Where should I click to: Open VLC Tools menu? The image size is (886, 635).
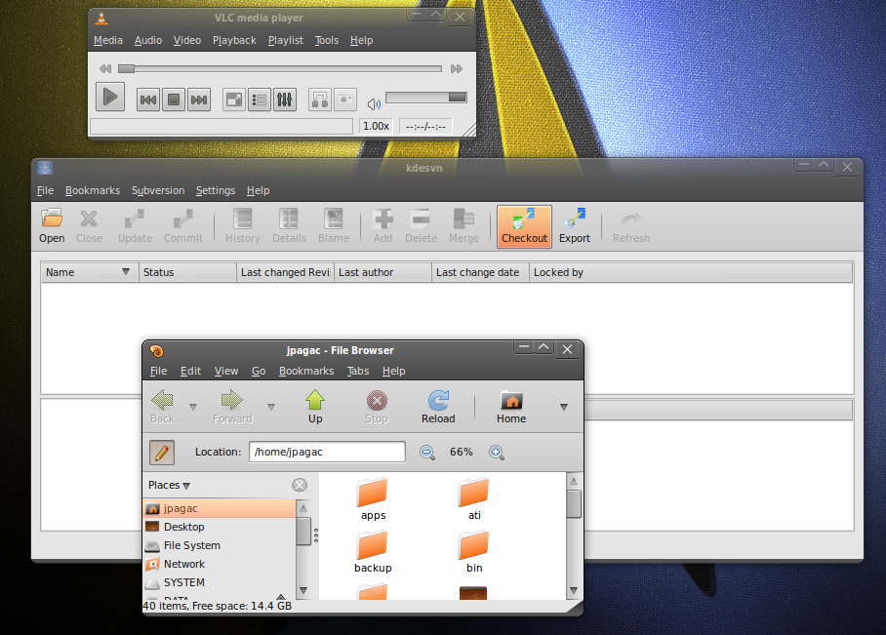[x=327, y=40]
